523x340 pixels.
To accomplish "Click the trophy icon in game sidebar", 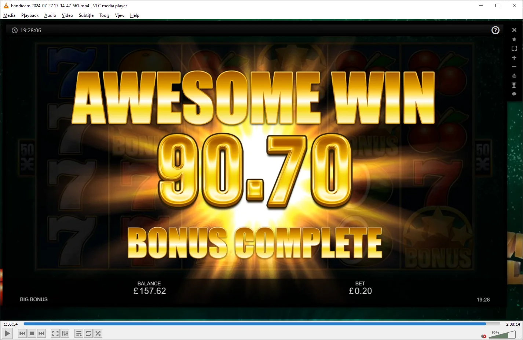I will pyautogui.click(x=514, y=85).
